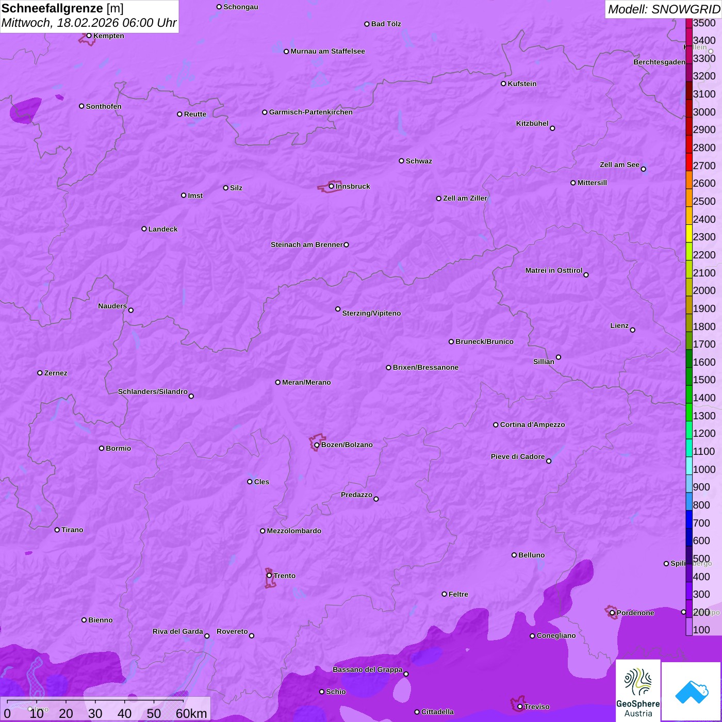The image size is (722, 722).
Task: Click the Schlanders/Silandro label
Action: pyautogui.click(x=153, y=391)
